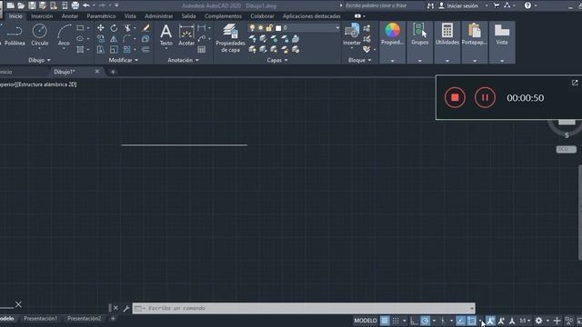Click the Insertar block tool
The width and height of the screenshot is (582, 327).
coord(352,35)
